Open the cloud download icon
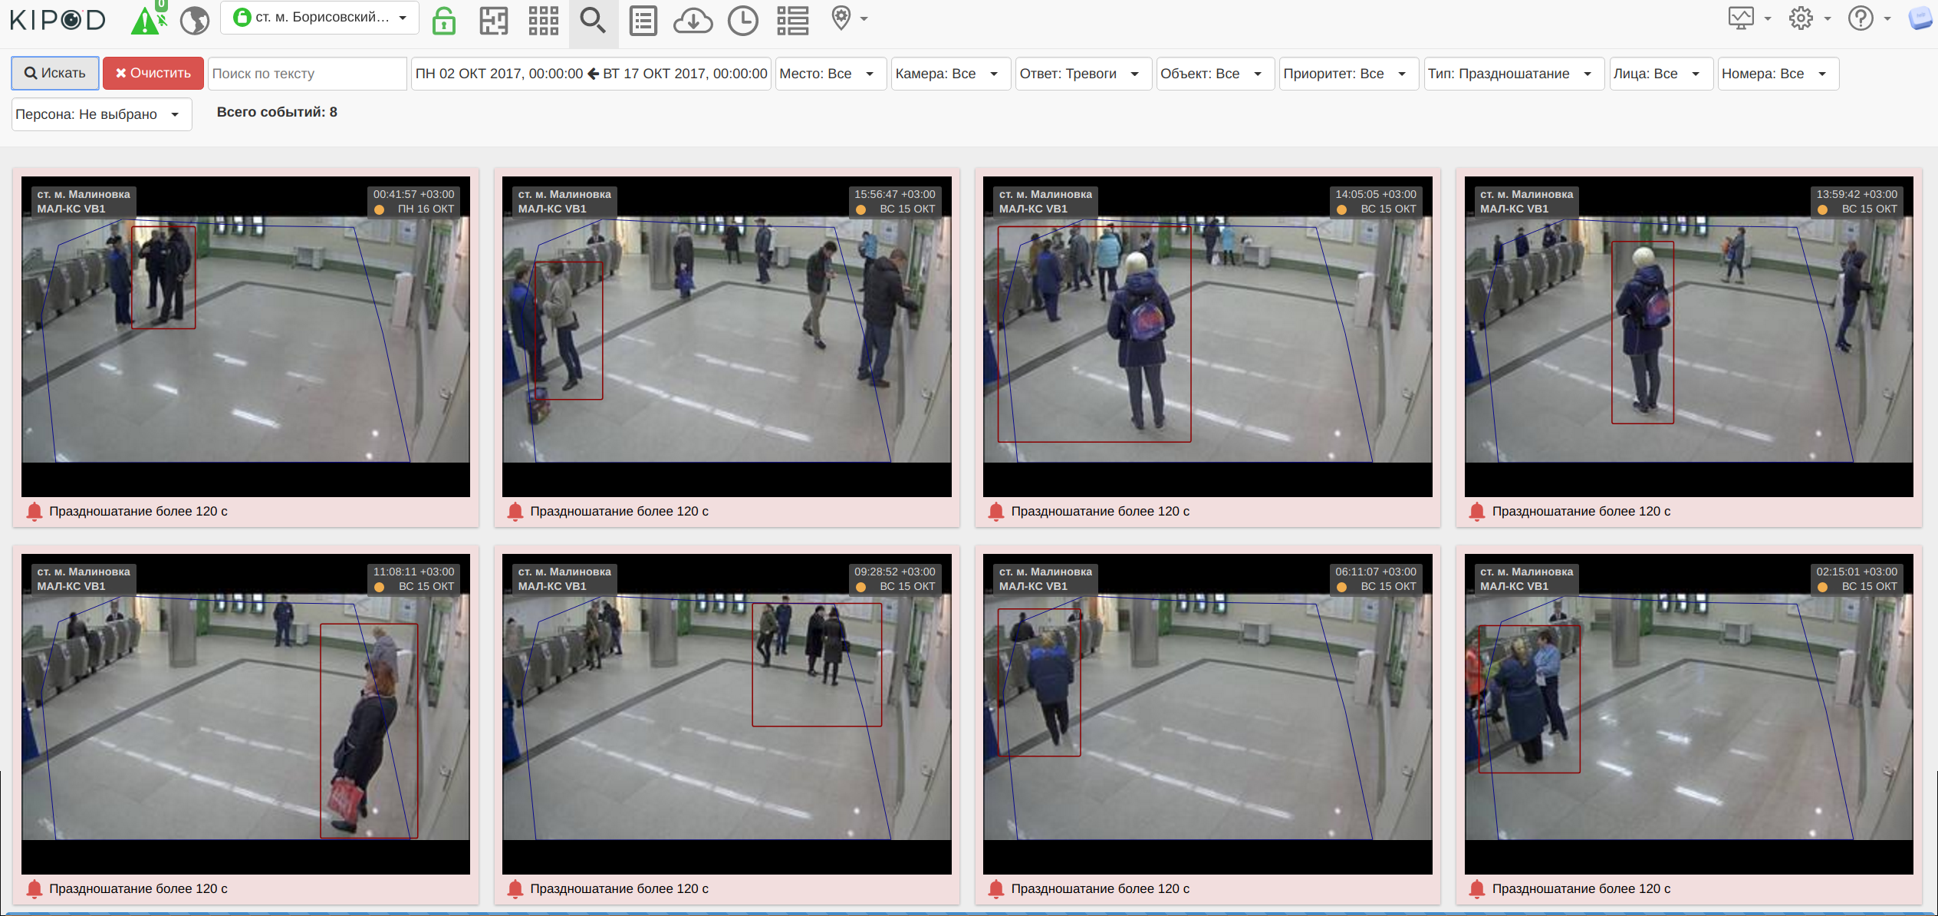This screenshot has height=916, width=1938. [x=693, y=21]
